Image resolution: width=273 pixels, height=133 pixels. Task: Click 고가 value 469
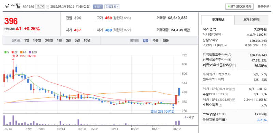108,18
